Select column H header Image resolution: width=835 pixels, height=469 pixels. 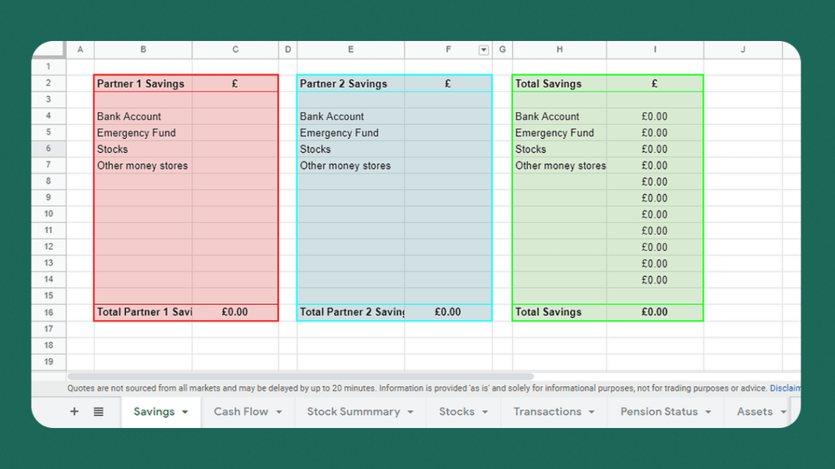(x=560, y=50)
